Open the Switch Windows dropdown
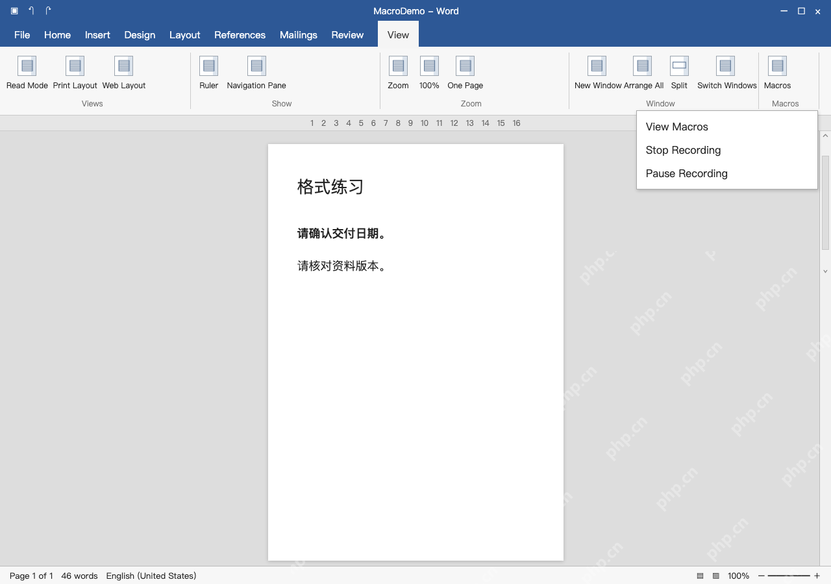Image resolution: width=831 pixels, height=584 pixels. coord(726,73)
